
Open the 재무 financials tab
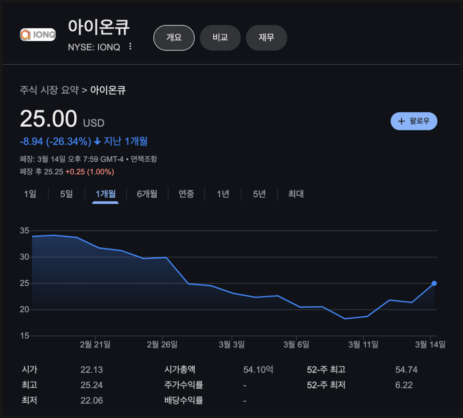coord(266,37)
